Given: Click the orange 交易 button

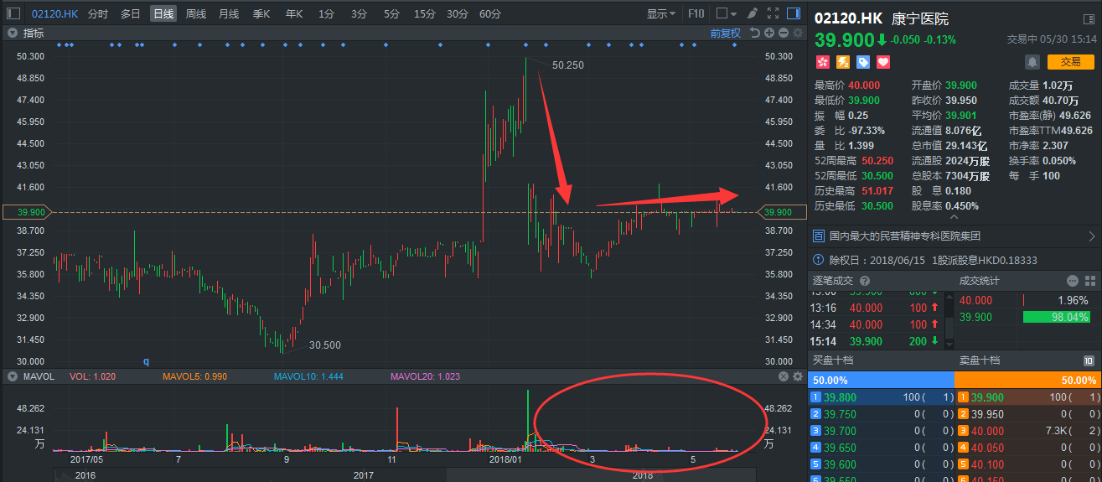Looking at the screenshot, I should point(1071,62).
